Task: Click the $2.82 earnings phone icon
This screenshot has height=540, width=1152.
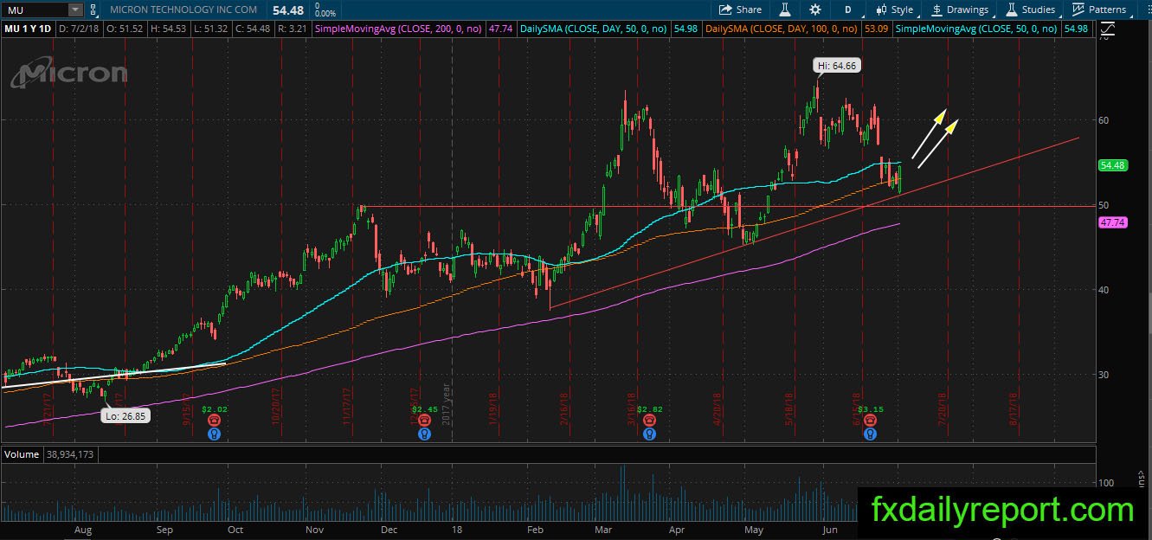Action: (649, 420)
